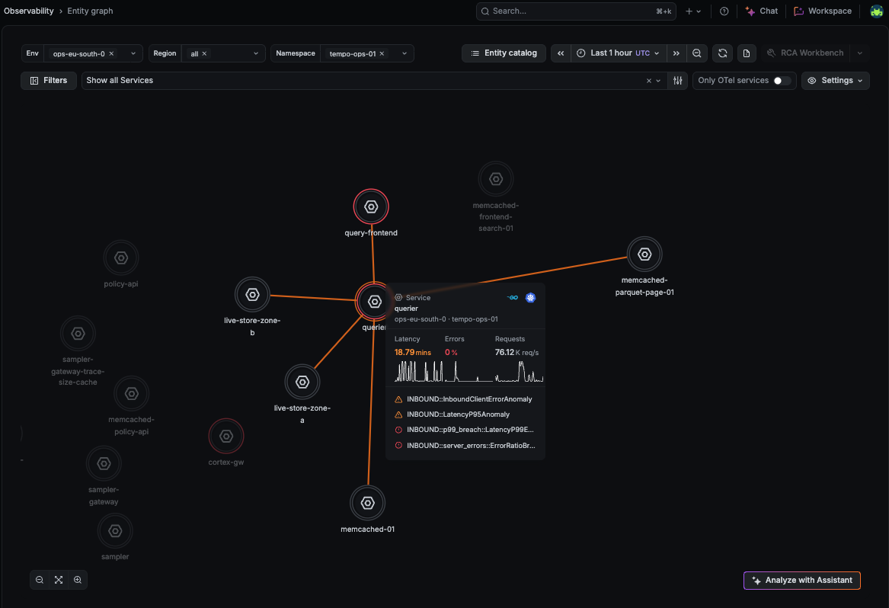Clear the Show all Services selection
Image resolution: width=889 pixels, height=608 pixels.
click(648, 81)
